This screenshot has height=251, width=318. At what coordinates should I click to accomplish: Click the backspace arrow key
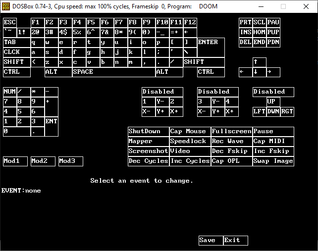point(190,32)
